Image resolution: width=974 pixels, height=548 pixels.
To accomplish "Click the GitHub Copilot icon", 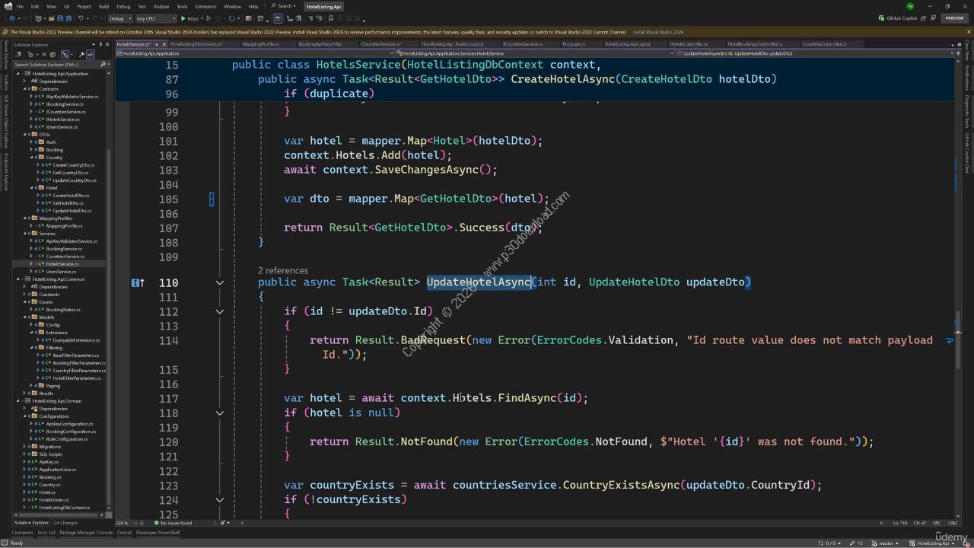I will coord(882,18).
